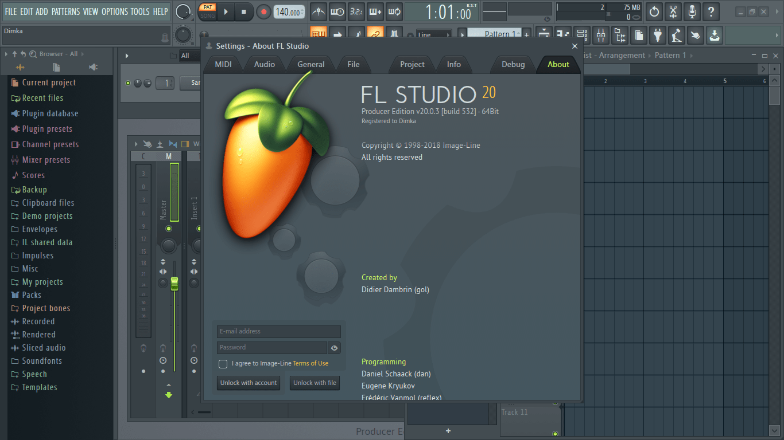Click the save/download icon in toolbar

click(714, 36)
